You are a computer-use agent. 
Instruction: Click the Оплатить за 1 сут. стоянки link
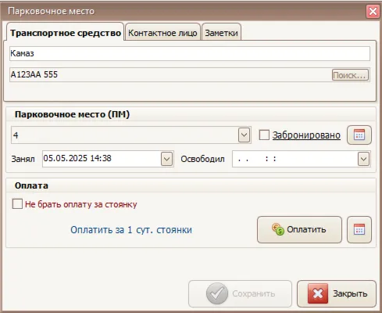point(131,230)
